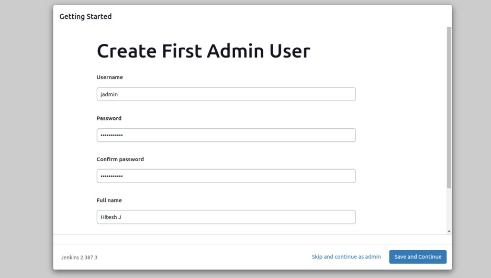Screen dimensions: 491x278
Task: Click the scrollbar track below the thumb
Action: pos(449,209)
